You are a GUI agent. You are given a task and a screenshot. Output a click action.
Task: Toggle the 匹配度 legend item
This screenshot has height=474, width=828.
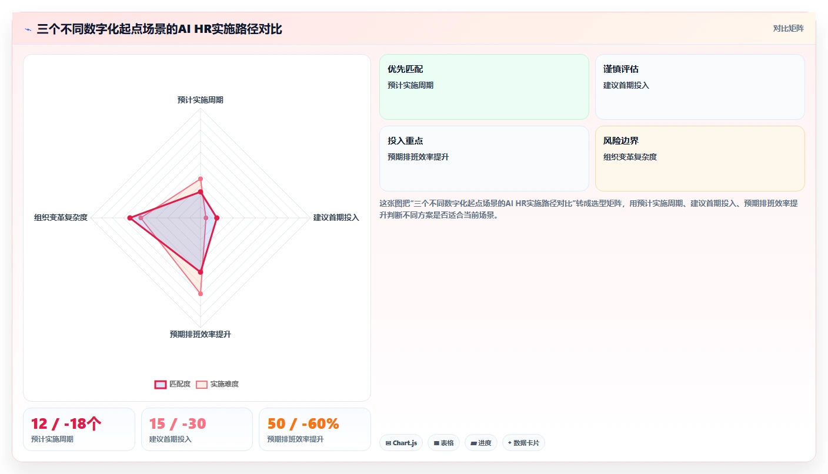click(x=172, y=384)
